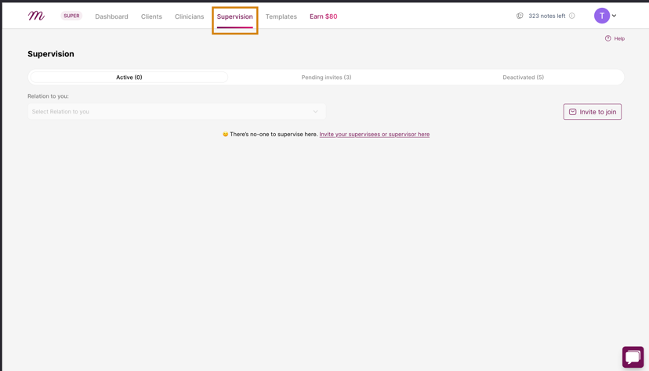Viewport: 649px width, 371px height.
Task: Click the Relation to you label
Action: 48,96
